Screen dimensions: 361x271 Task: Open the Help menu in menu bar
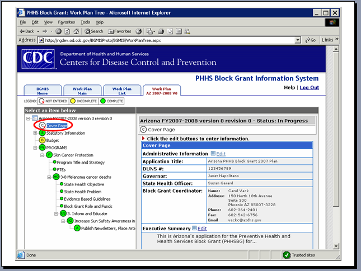point(100,22)
